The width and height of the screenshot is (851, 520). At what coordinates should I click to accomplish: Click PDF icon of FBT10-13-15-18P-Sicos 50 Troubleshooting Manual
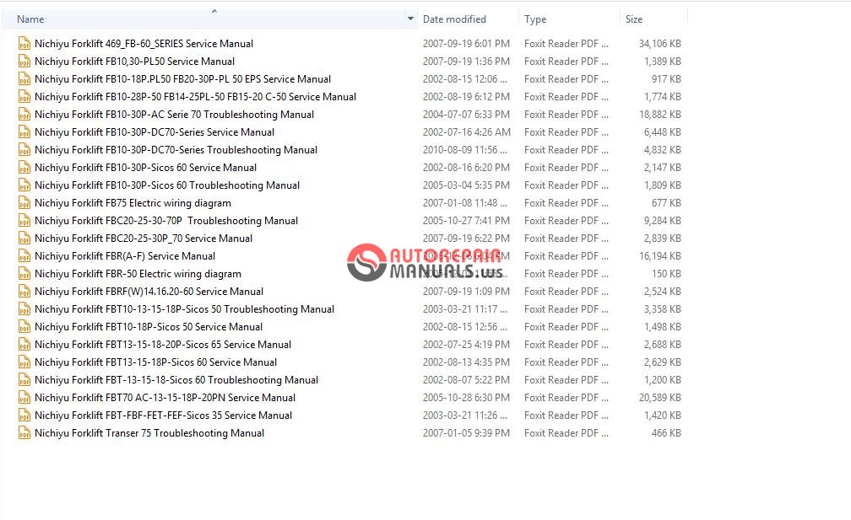24,308
